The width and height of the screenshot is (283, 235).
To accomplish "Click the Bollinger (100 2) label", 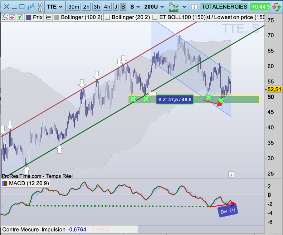I will coord(81,17).
